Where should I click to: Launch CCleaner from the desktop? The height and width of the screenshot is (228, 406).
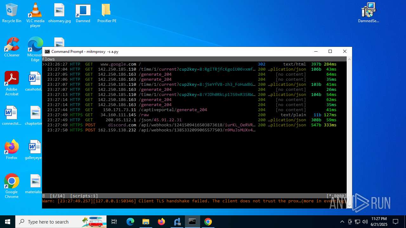(x=12, y=47)
